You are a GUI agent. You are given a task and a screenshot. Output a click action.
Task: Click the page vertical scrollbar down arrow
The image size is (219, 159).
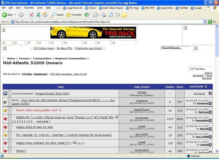217,151
